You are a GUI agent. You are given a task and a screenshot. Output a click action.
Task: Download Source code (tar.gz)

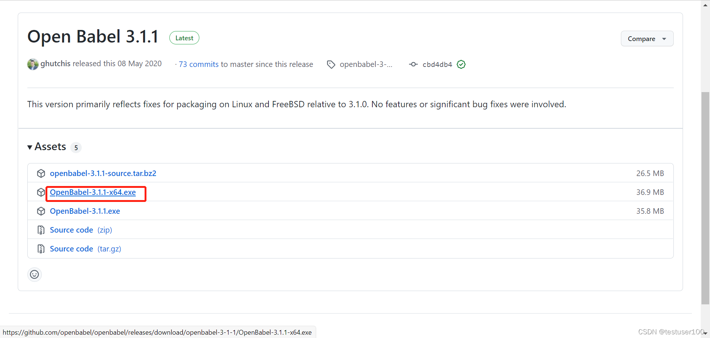click(85, 249)
